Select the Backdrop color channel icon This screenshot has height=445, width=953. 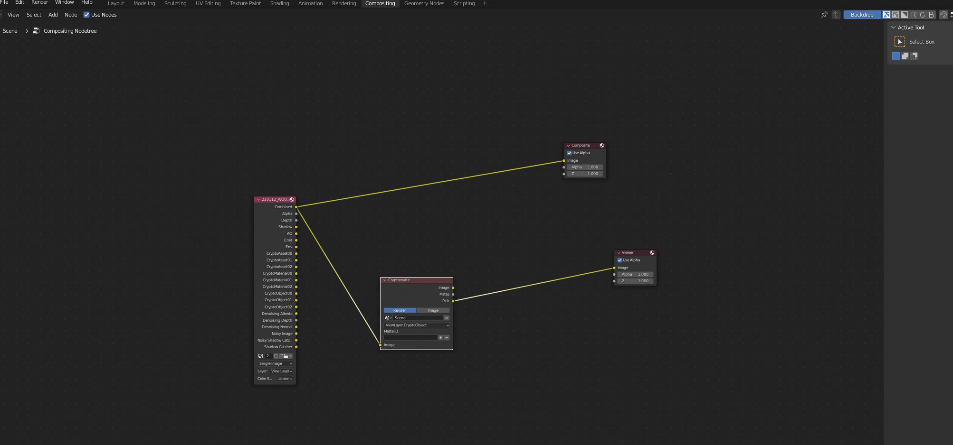[886, 15]
